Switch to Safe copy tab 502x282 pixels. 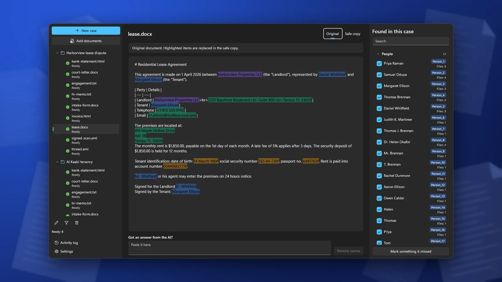pyautogui.click(x=352, y=34)
